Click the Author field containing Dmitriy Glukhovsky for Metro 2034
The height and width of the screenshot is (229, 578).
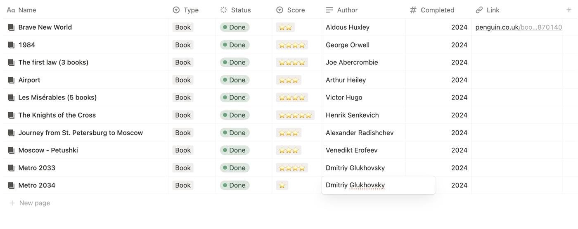click(378, 185)
